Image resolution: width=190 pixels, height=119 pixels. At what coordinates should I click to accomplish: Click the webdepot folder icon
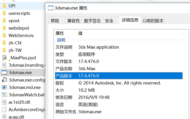click(4, 28)
